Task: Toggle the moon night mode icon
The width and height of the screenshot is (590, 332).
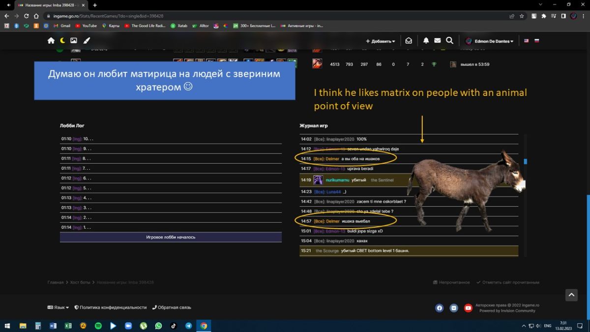Action: pos(62,41)
